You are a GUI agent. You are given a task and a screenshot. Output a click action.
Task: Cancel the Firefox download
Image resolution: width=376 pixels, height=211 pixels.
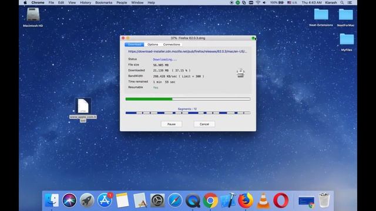[x=204, y=124]
